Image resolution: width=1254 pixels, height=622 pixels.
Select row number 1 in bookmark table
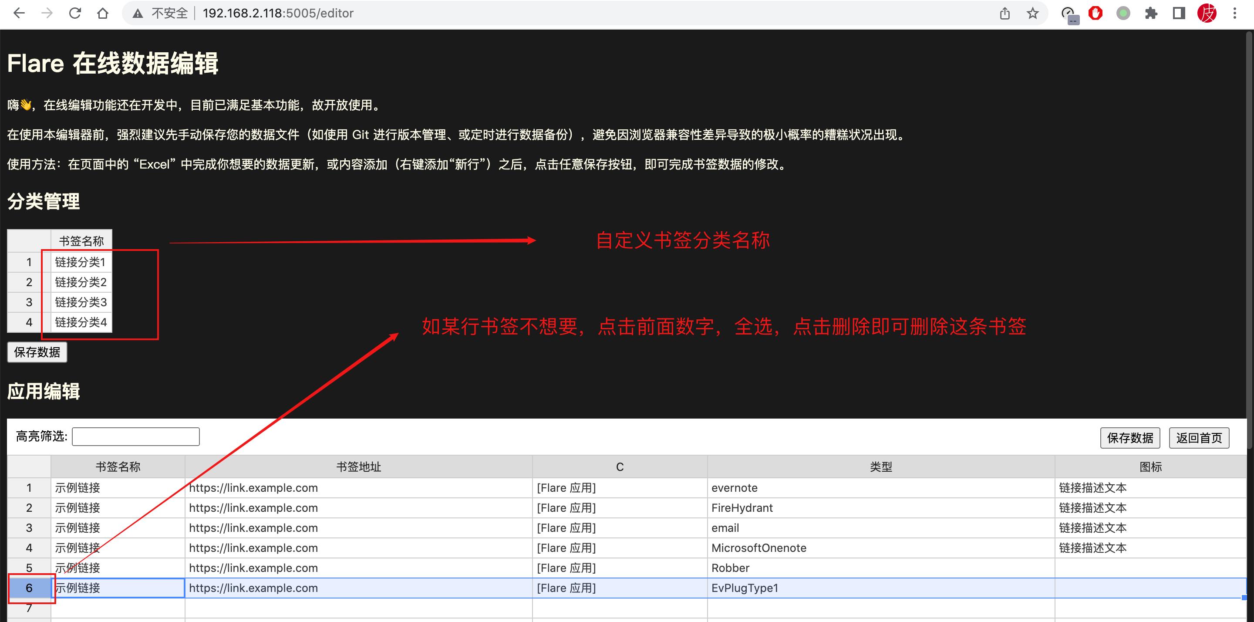pos(29,487)
